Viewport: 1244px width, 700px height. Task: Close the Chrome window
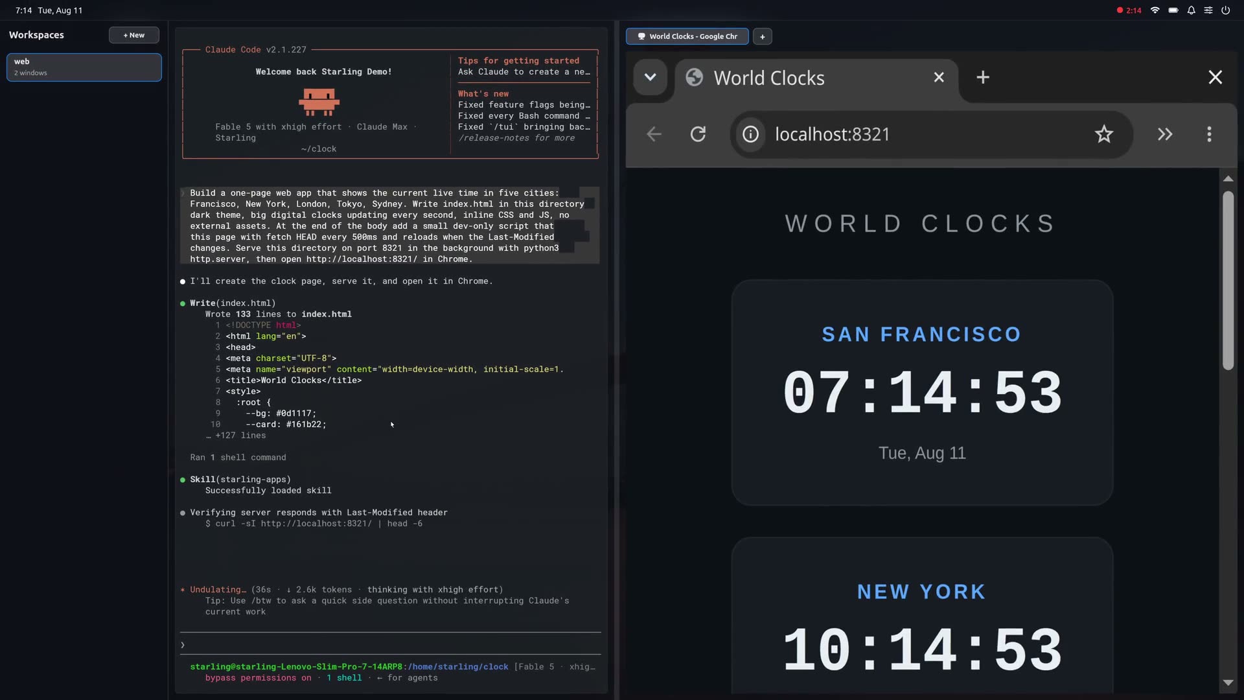1215,77
